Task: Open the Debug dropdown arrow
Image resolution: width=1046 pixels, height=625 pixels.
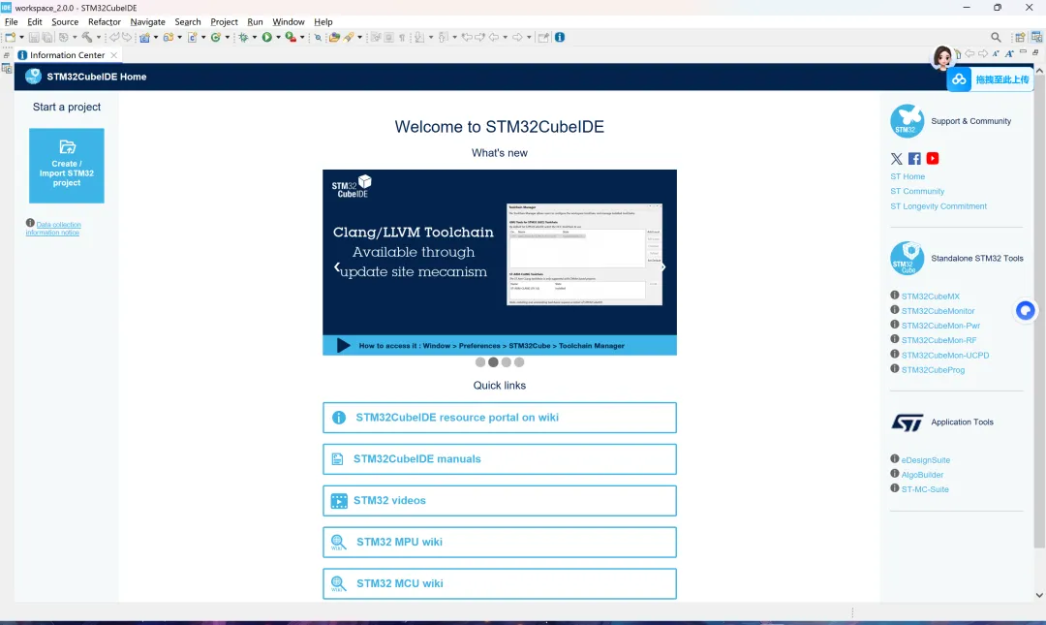Action: 254,38
